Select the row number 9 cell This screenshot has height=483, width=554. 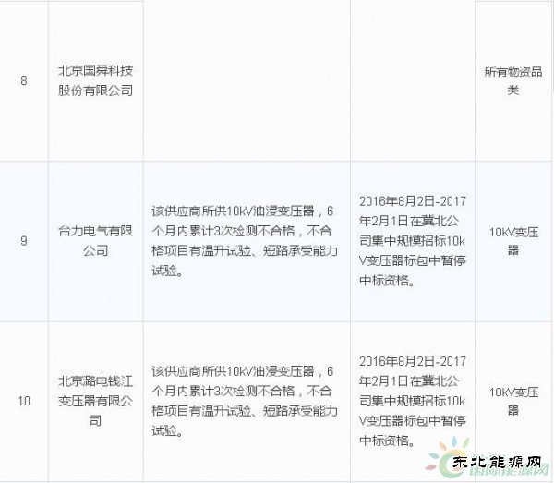click(x=24, y=242)
